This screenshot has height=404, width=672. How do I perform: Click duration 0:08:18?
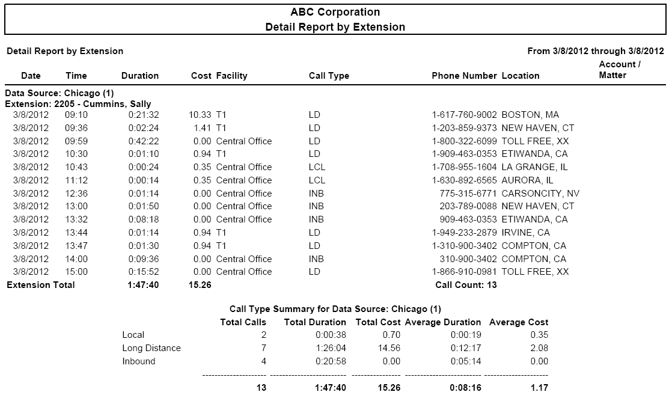click(x=144, y=219)
